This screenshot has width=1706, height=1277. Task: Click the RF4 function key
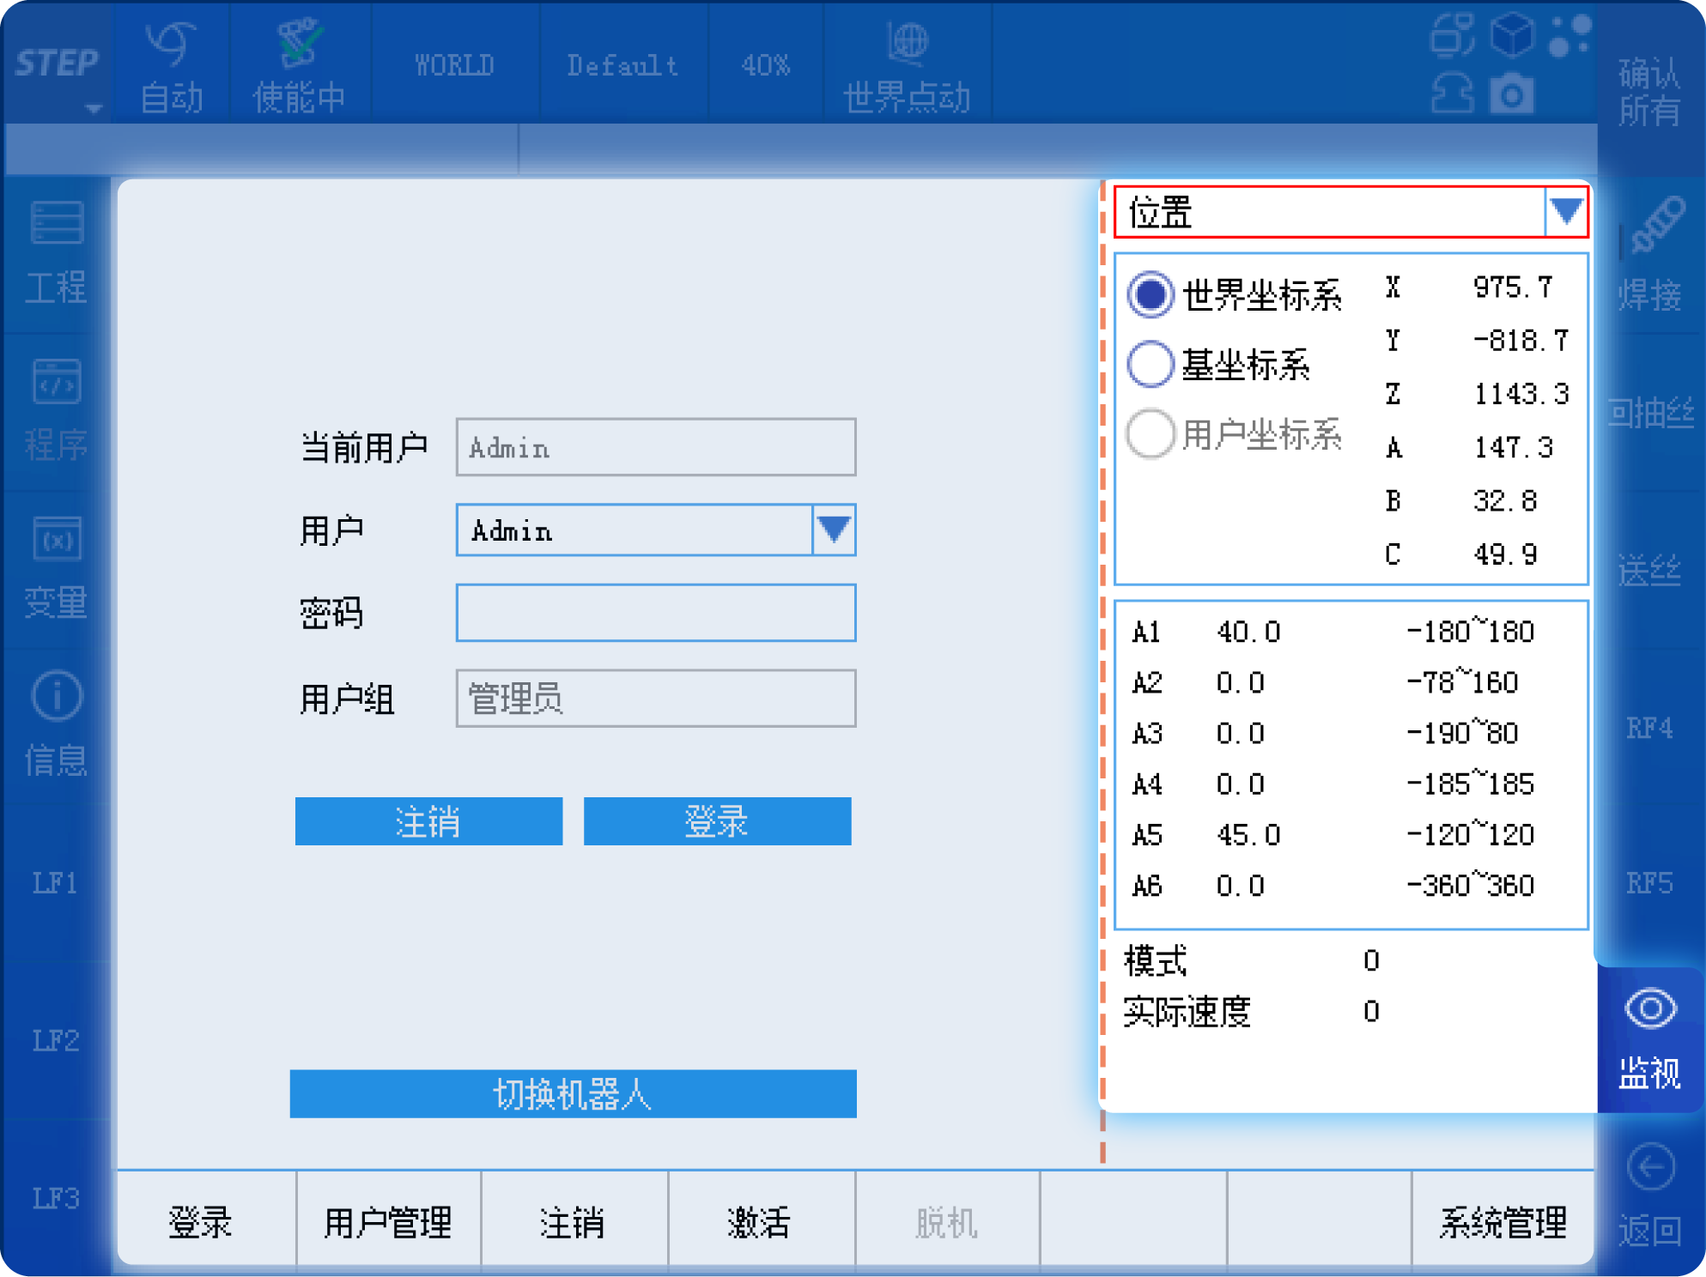(1649, 728)
